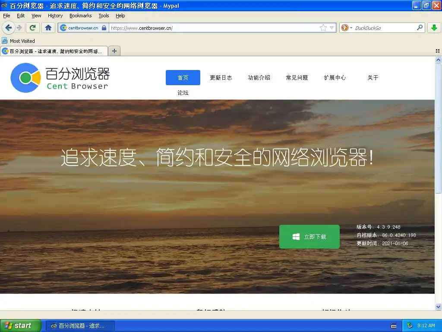Open a new tab with plus button

[114, 51]
